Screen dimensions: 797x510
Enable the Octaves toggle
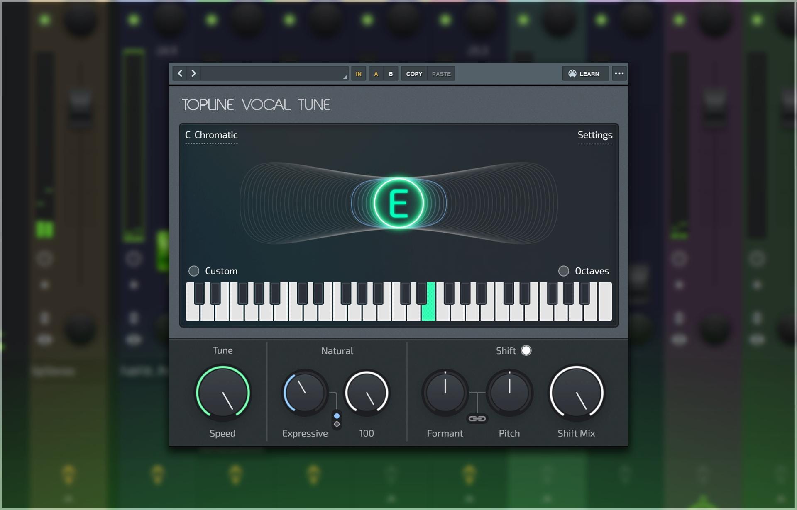[563, 271]
